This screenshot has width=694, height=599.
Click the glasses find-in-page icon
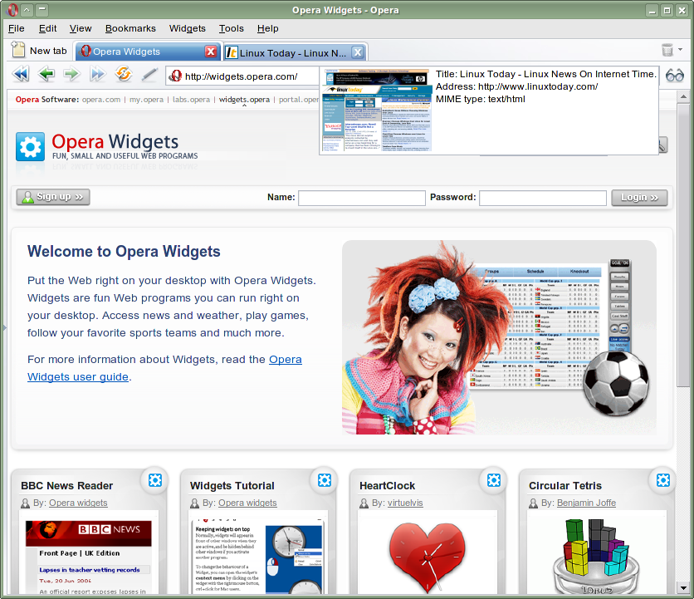pos(674,75)
